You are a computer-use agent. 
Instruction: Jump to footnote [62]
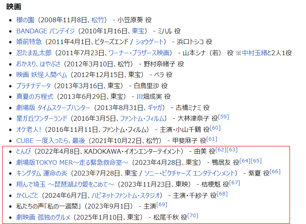(x=221, y=150)
